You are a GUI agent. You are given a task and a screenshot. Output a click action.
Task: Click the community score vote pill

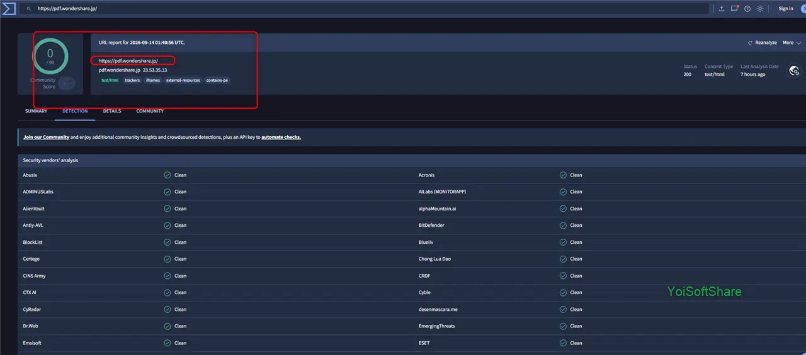[x=67, y=83]
